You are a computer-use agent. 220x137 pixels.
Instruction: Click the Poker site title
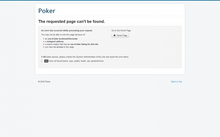coord(47,11)
